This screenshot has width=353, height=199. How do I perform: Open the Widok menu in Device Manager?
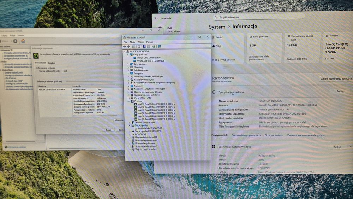[140, 42]
